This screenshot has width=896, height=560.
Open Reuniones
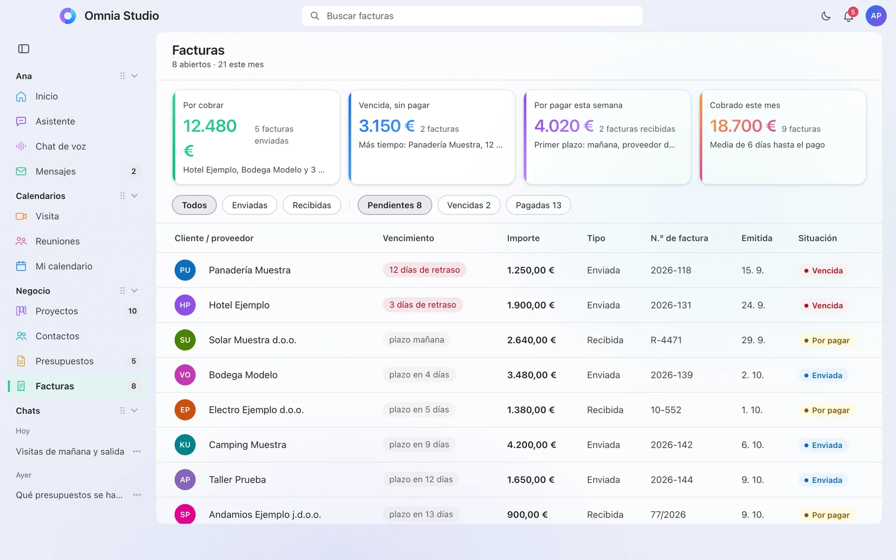pyautogui.click(x=77, y=241)
